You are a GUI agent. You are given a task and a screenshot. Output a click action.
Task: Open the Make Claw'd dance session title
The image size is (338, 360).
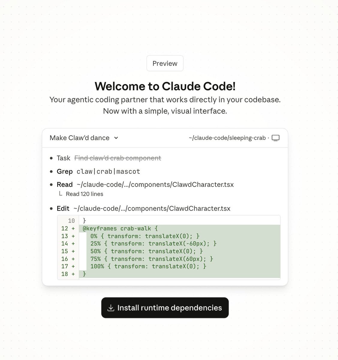[79, 138]
